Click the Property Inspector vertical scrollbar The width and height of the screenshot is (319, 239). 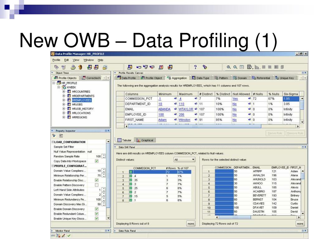(x=108, y=180)
